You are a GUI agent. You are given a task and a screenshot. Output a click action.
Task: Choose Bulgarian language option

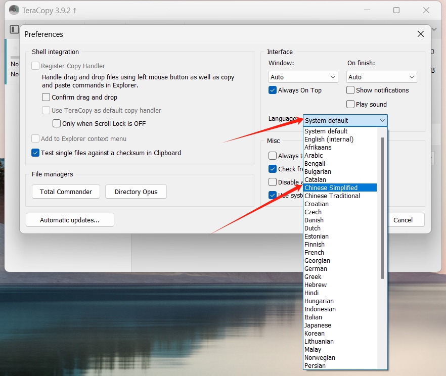point(340,172)
